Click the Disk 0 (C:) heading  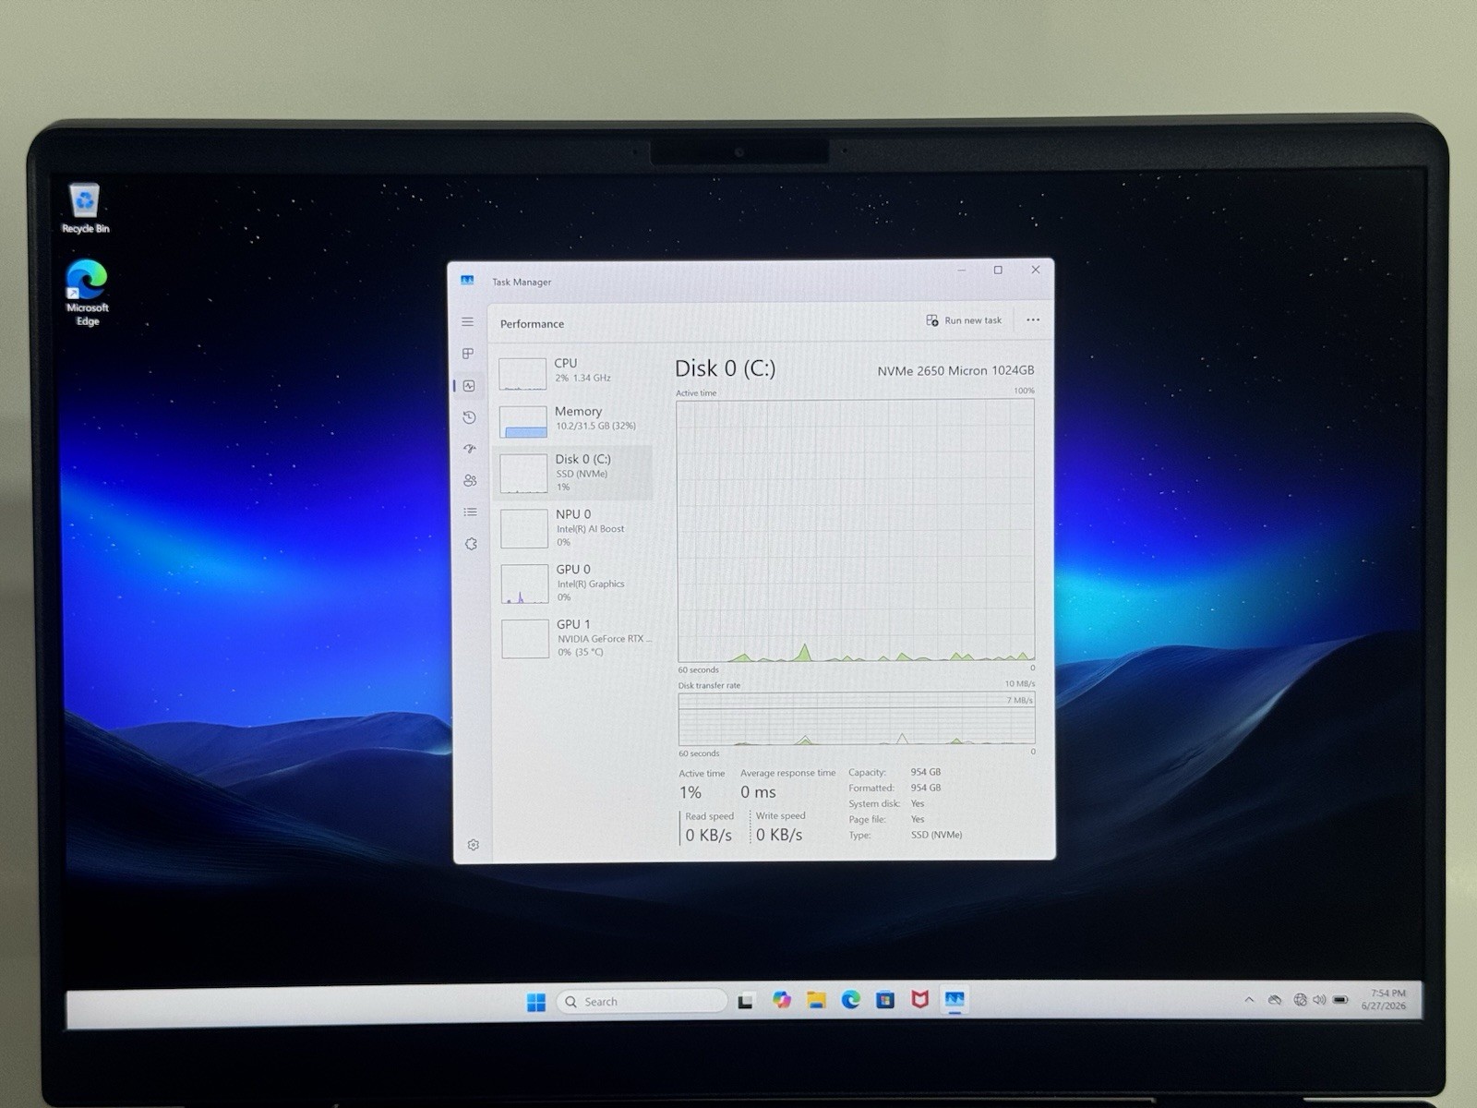pyautogui.click(x=725, y=368)
